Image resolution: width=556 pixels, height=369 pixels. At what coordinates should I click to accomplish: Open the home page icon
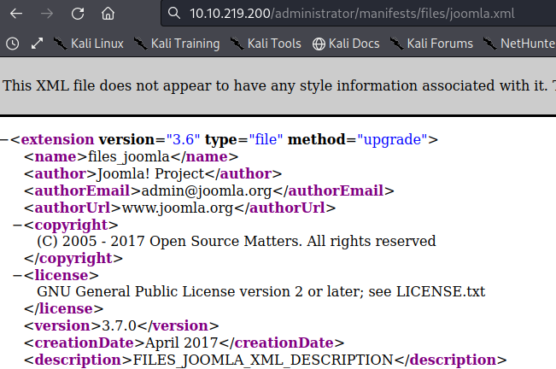point(108,14)
